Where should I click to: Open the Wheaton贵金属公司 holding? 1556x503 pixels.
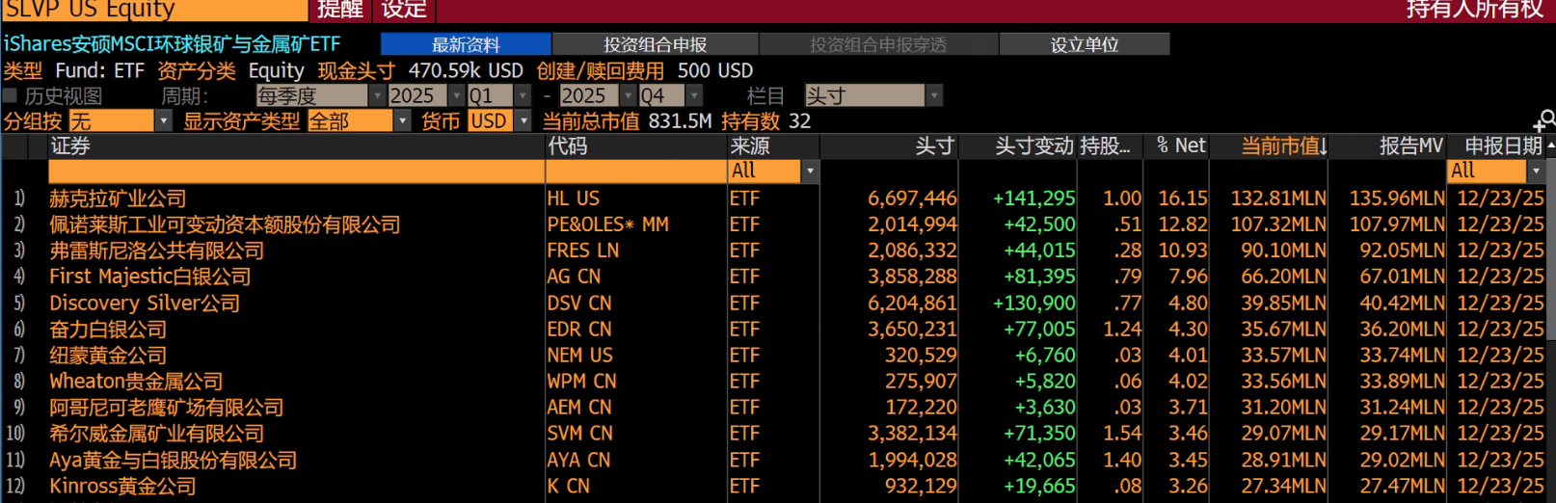pyautogui.click(x=136, y=381)
